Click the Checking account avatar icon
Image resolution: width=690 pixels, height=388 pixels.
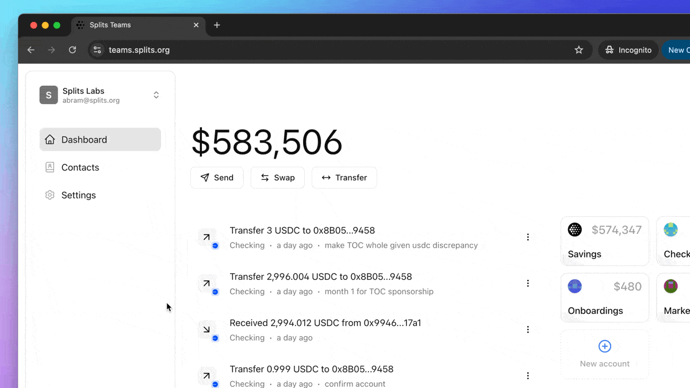670,230
